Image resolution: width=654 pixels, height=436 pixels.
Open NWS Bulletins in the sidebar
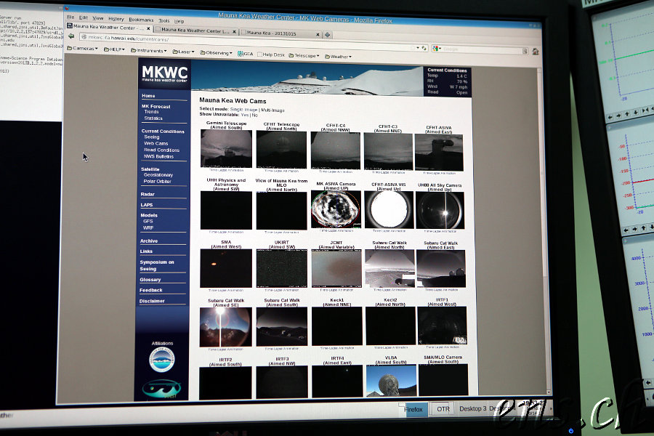(158, 156)
